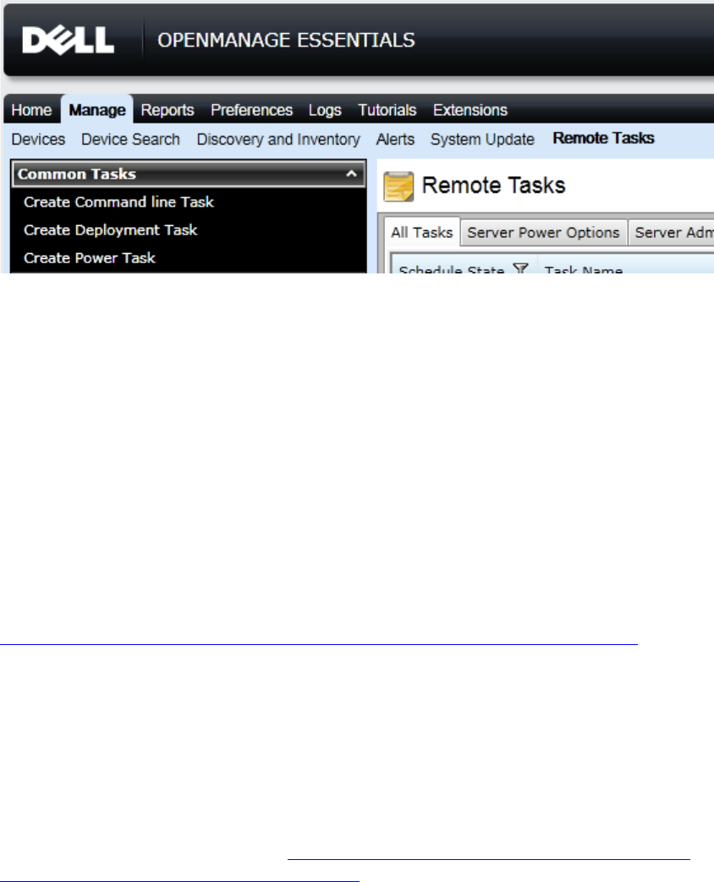
Task: Go to Preferences tab
Action: (251, 110)
